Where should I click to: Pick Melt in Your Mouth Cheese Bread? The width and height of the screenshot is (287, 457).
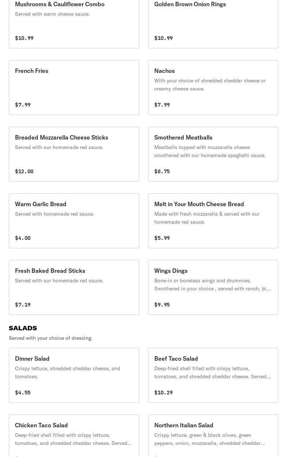point(213,221)
